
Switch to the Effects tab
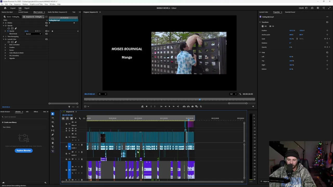click(x=36, y=112)
